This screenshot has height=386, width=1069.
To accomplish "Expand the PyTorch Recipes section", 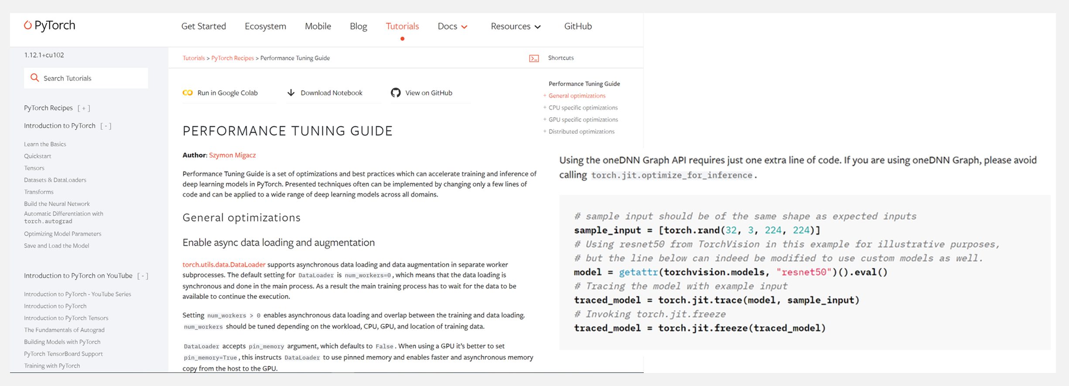I will (x=84, y=108).
